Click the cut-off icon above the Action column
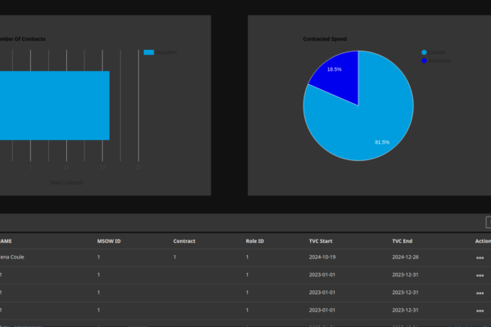The image size is (491, 327). click(488, 222)
